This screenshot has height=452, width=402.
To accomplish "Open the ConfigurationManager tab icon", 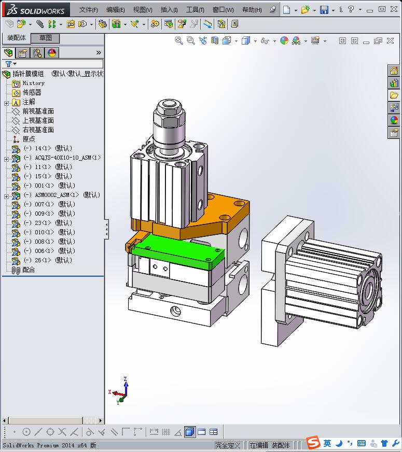I will (x=37, y=53).
